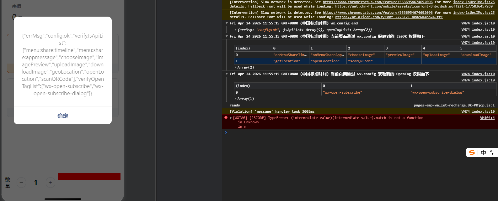Decrease quantity with the minus icon

click(21, 183)
